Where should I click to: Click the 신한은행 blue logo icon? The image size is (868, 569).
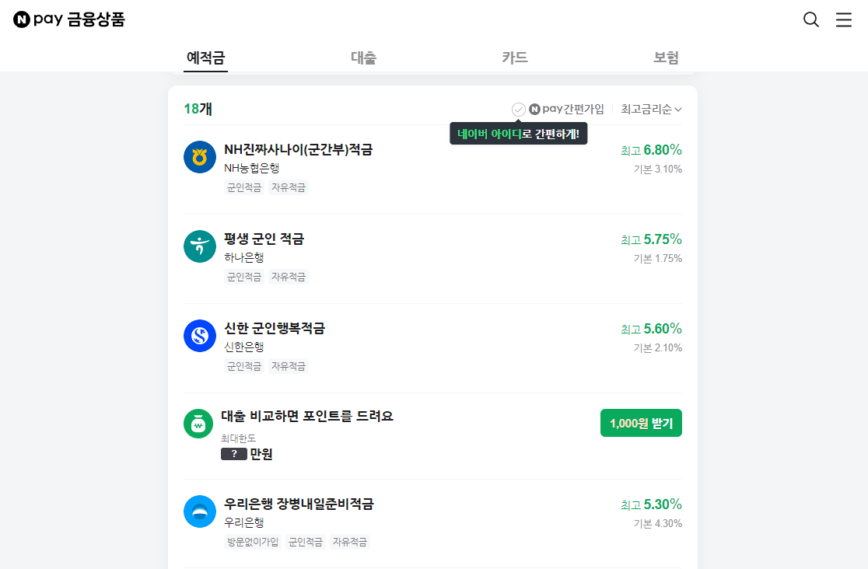click(x=200, y=336)
